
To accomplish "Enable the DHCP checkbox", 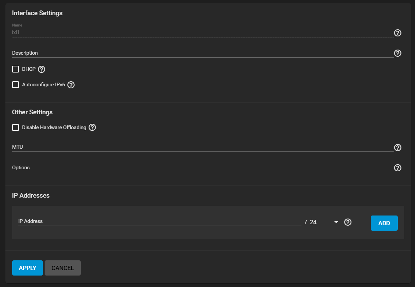I will pos(16,69).
